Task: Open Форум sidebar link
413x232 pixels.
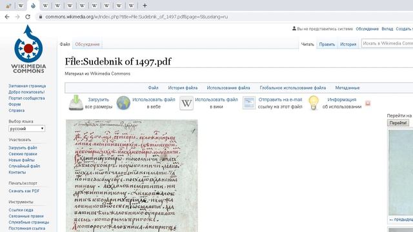Action: point(14,104)
